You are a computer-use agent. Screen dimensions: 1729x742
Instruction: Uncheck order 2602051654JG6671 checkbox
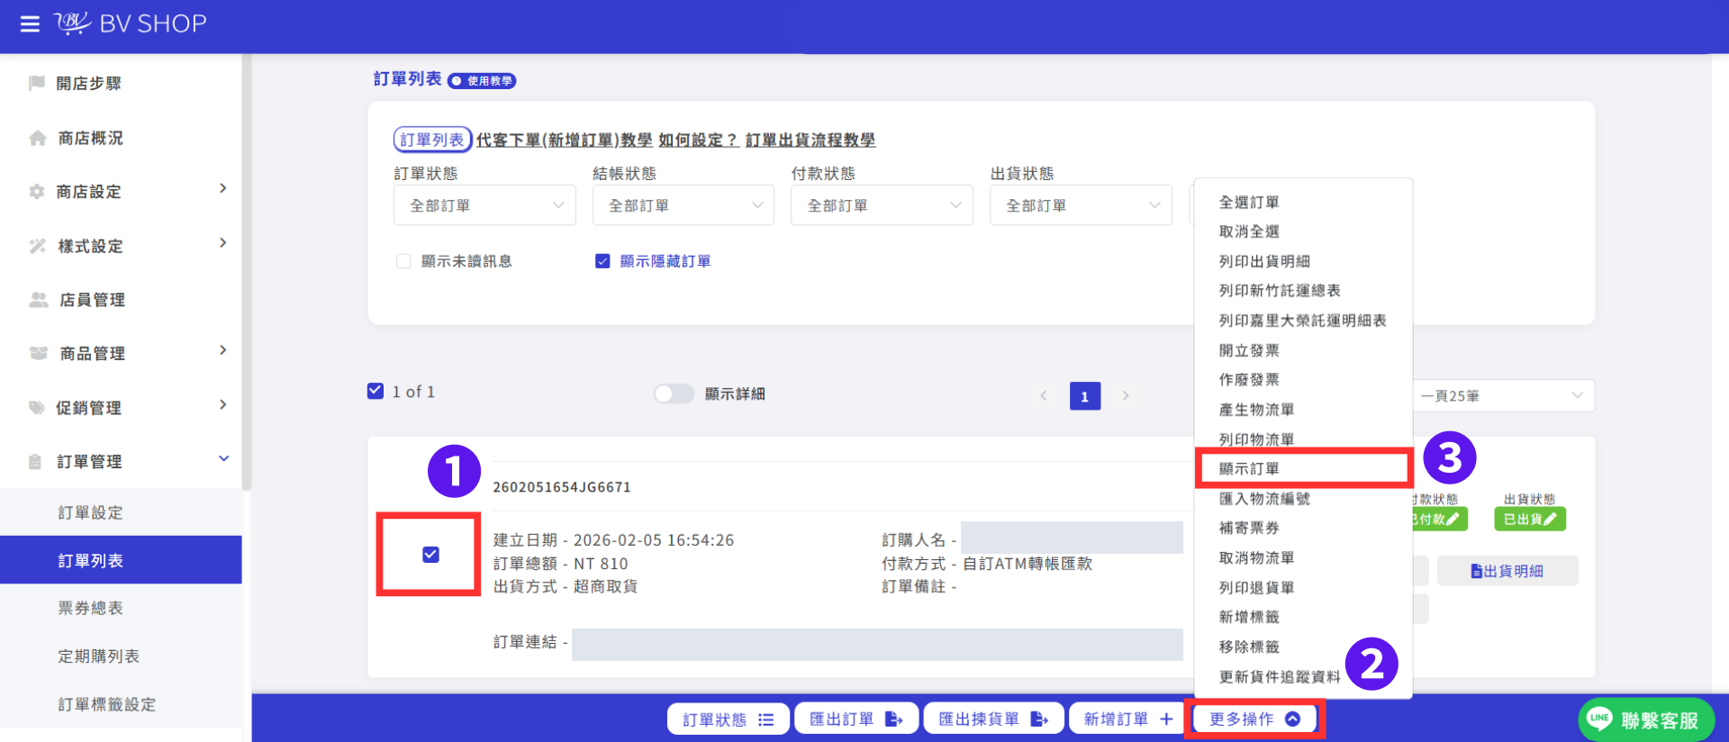(x=430, y=555)
